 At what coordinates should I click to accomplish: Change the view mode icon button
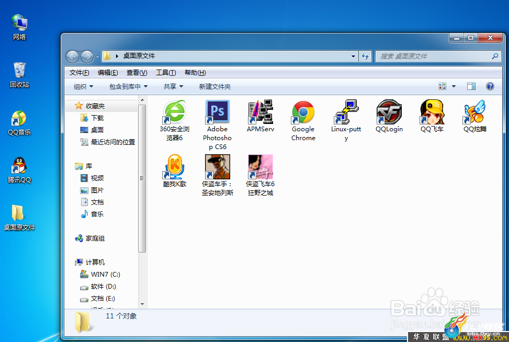pyautogui.click(x=442, y=86)
